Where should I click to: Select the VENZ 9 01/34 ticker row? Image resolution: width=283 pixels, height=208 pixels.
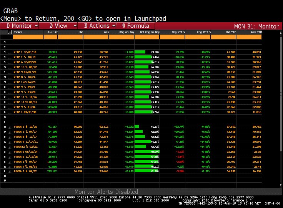25,107
